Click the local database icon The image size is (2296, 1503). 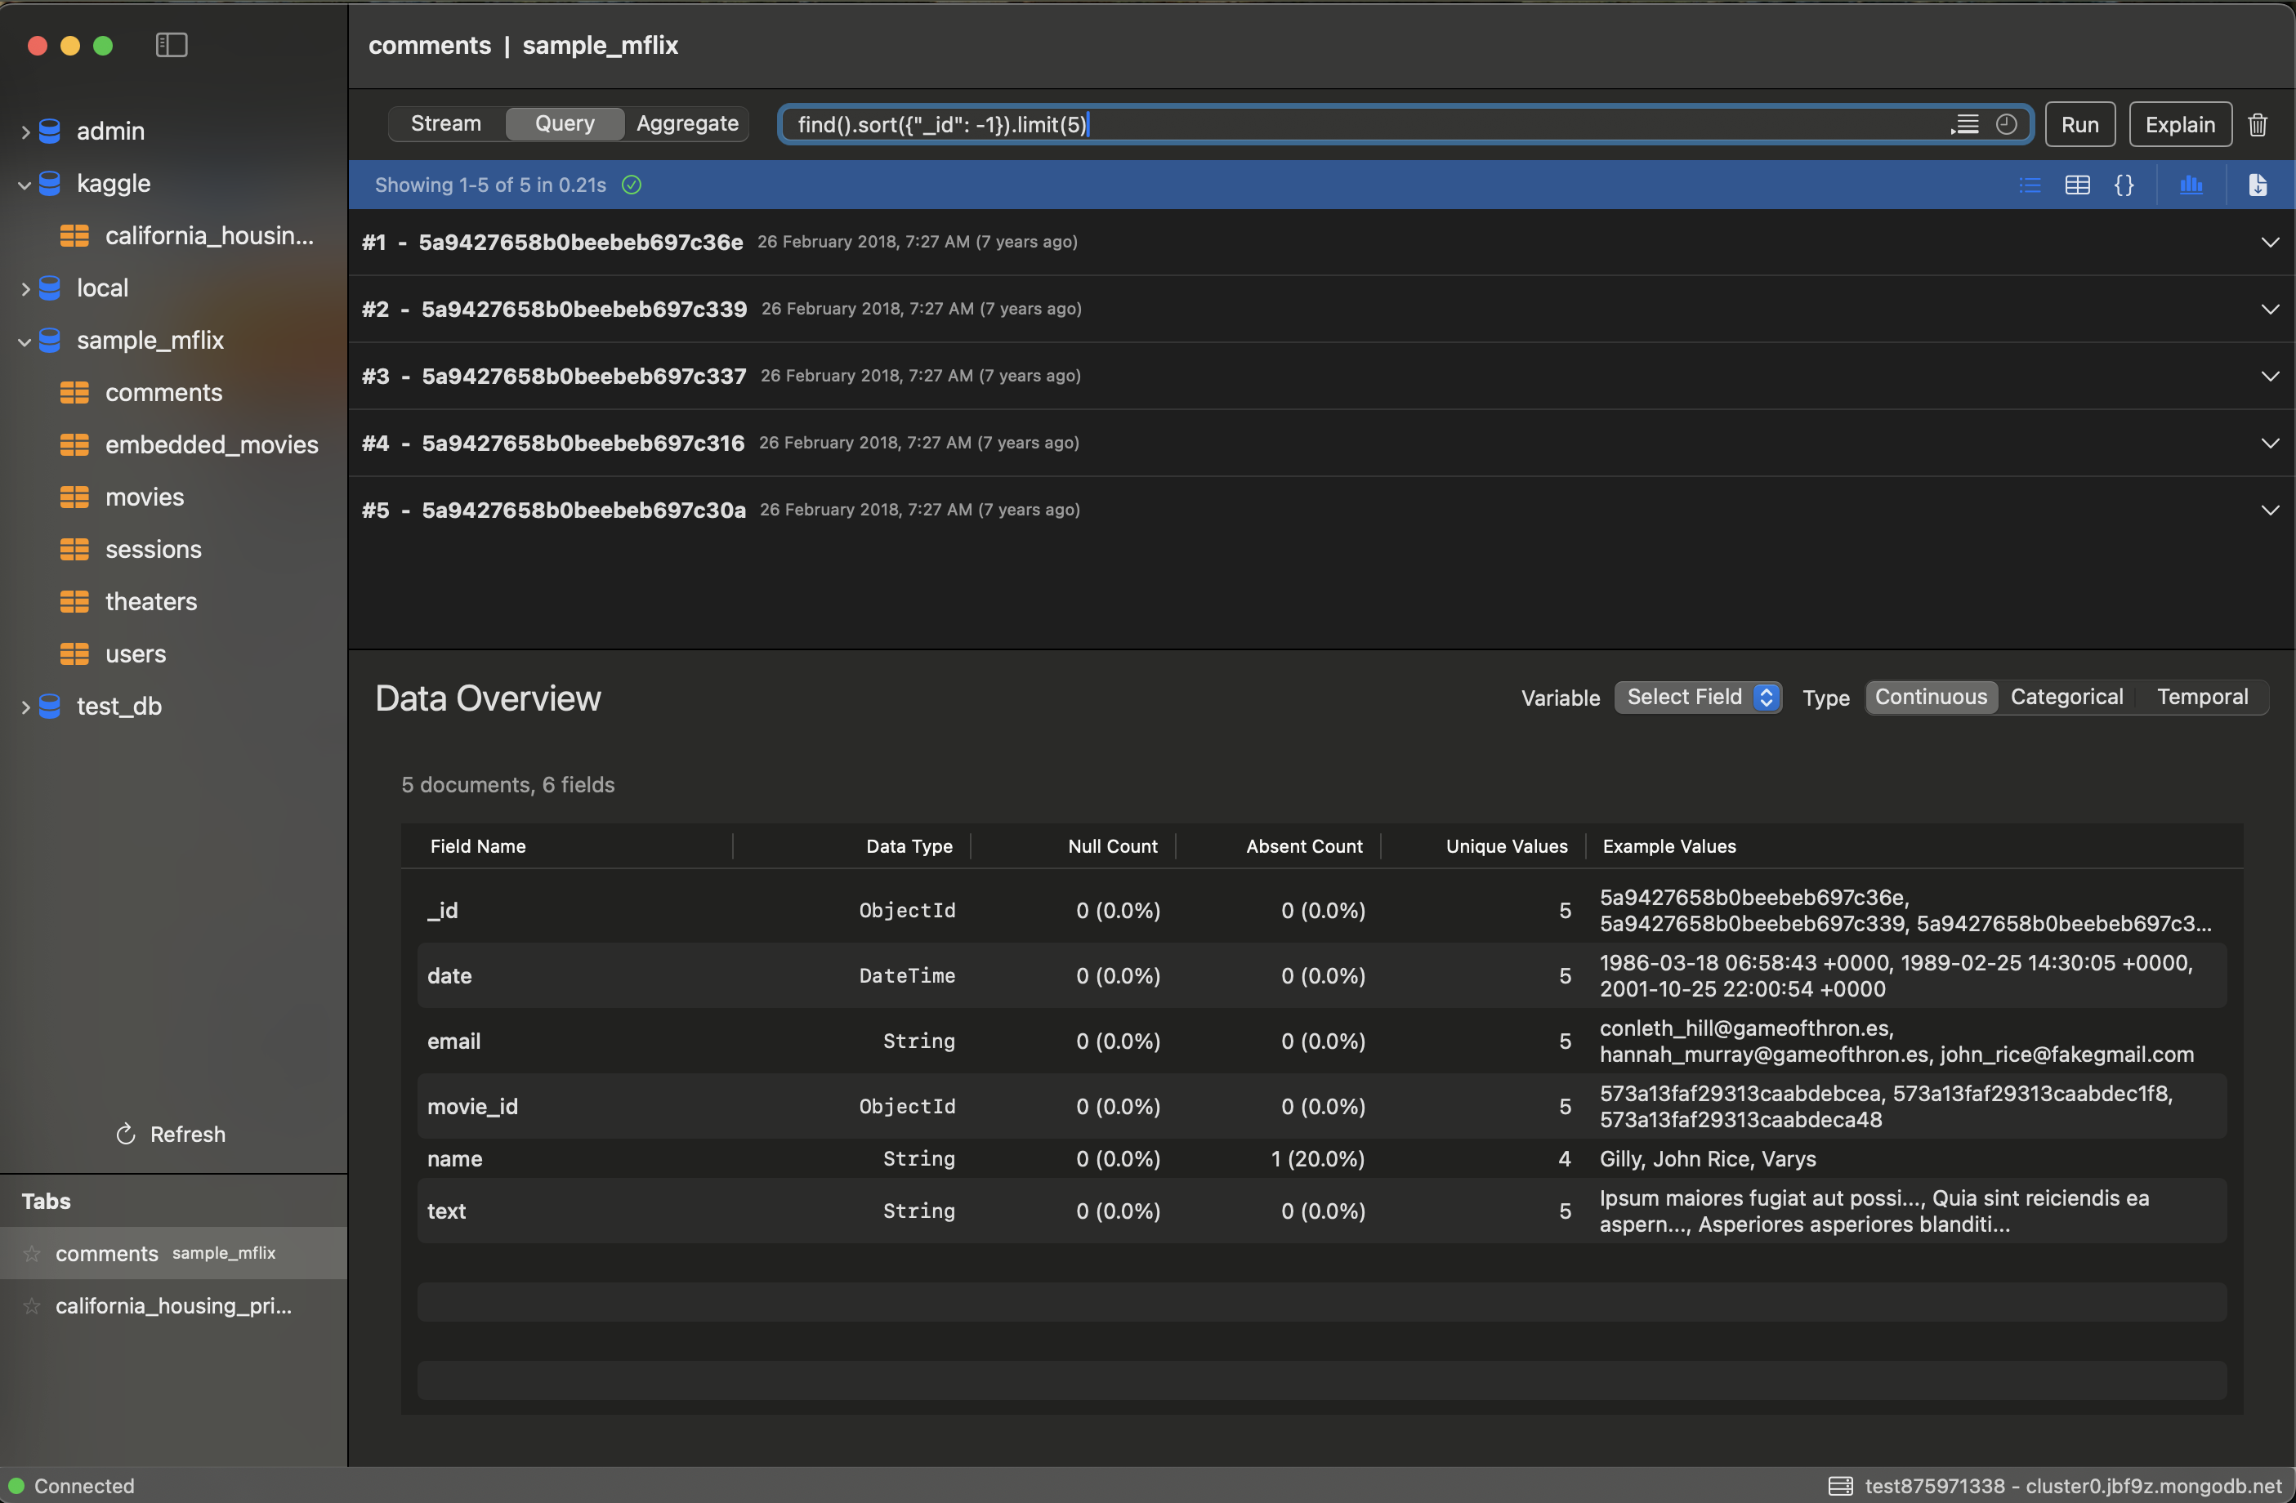(x=50, y=288)
